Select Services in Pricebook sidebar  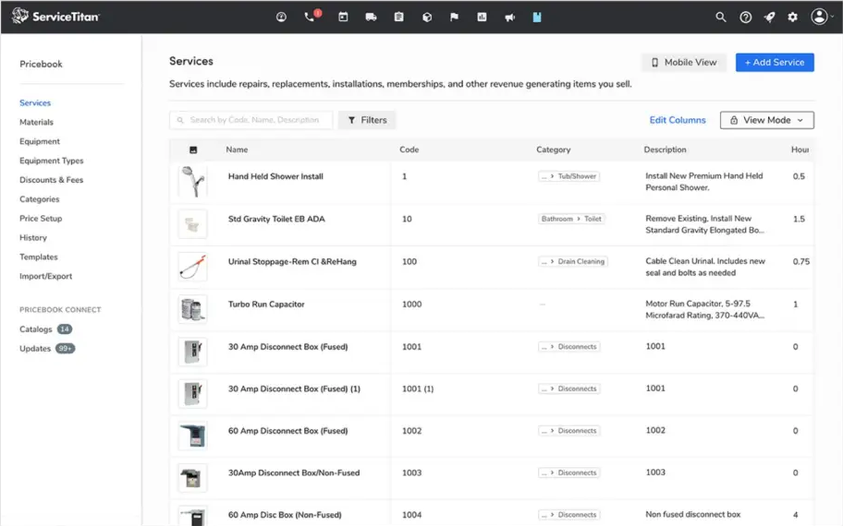point(35,102)
